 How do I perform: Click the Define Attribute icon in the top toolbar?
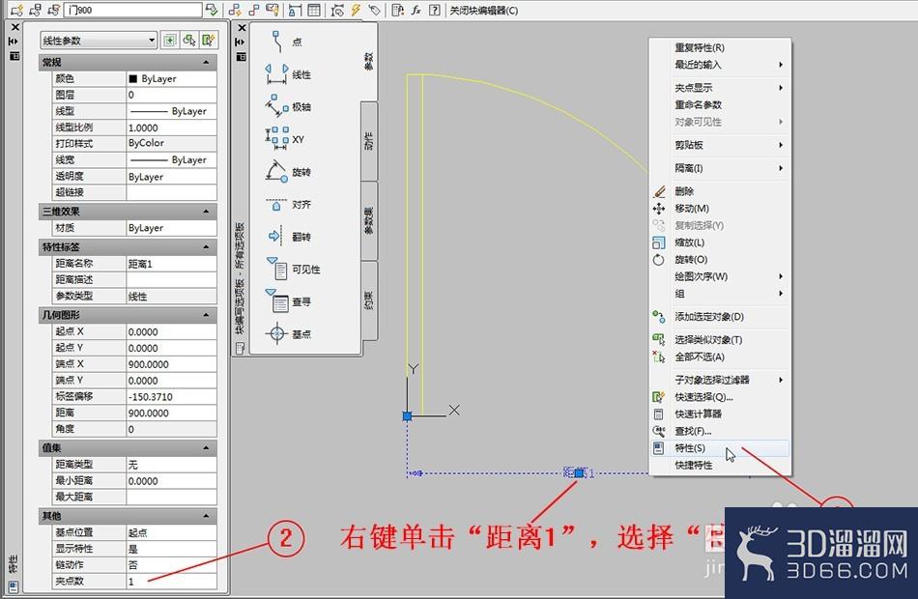[272, 10]
